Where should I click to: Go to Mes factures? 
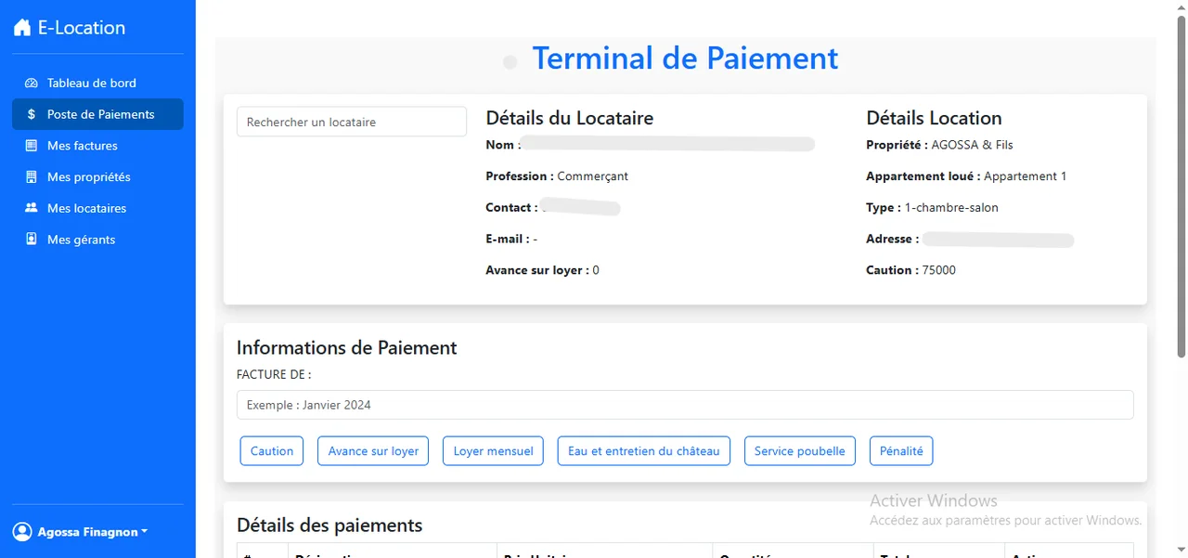pyautogui.click(x=97, y=146)
